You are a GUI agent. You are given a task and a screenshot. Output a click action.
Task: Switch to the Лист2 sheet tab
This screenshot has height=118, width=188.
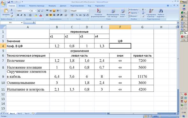click(x=20, y=114)
